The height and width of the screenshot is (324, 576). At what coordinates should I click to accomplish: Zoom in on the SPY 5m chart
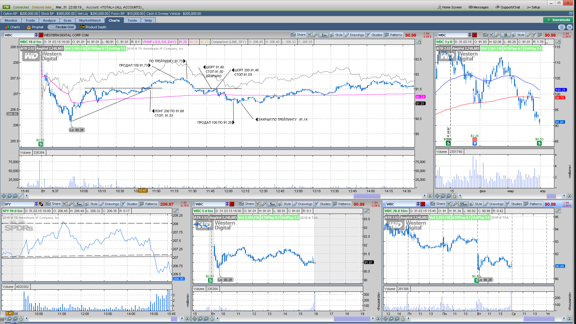[x=9, y=319]
